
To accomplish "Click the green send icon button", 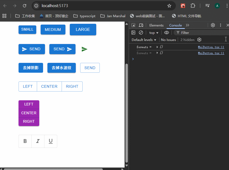I will pos(85,49).
